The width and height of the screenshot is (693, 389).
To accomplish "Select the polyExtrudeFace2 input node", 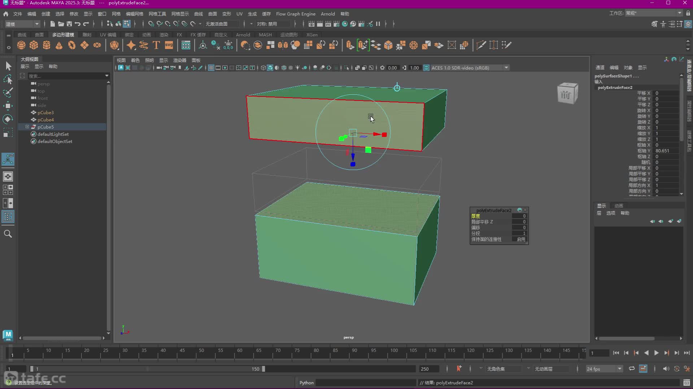I will [x=615, y=88].
